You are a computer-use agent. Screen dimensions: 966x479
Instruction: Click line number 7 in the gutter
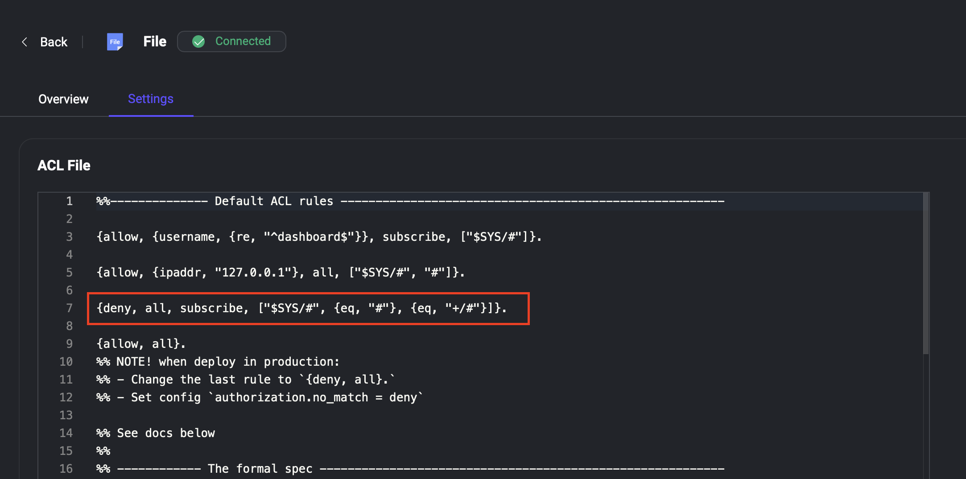point(69,308)
